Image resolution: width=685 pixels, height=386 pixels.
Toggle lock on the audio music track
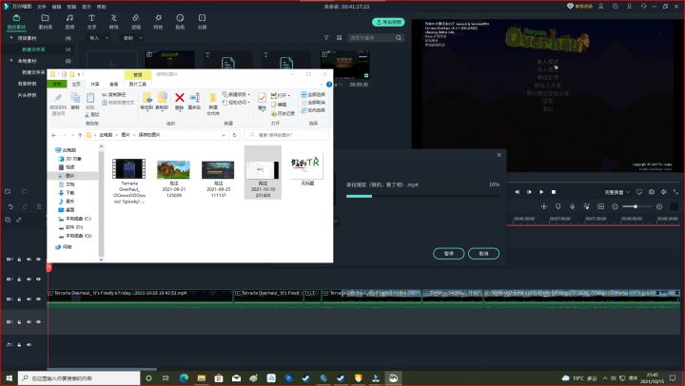point(19,344)
